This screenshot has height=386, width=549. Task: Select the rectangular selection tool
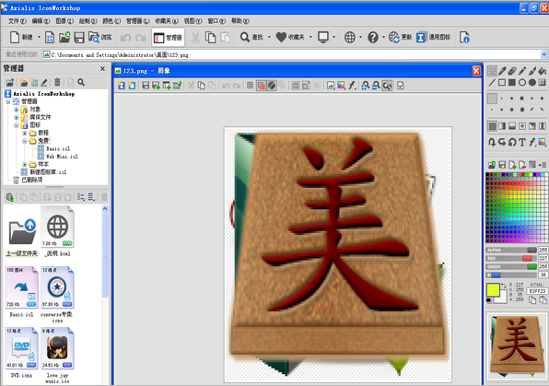(492, 71)
